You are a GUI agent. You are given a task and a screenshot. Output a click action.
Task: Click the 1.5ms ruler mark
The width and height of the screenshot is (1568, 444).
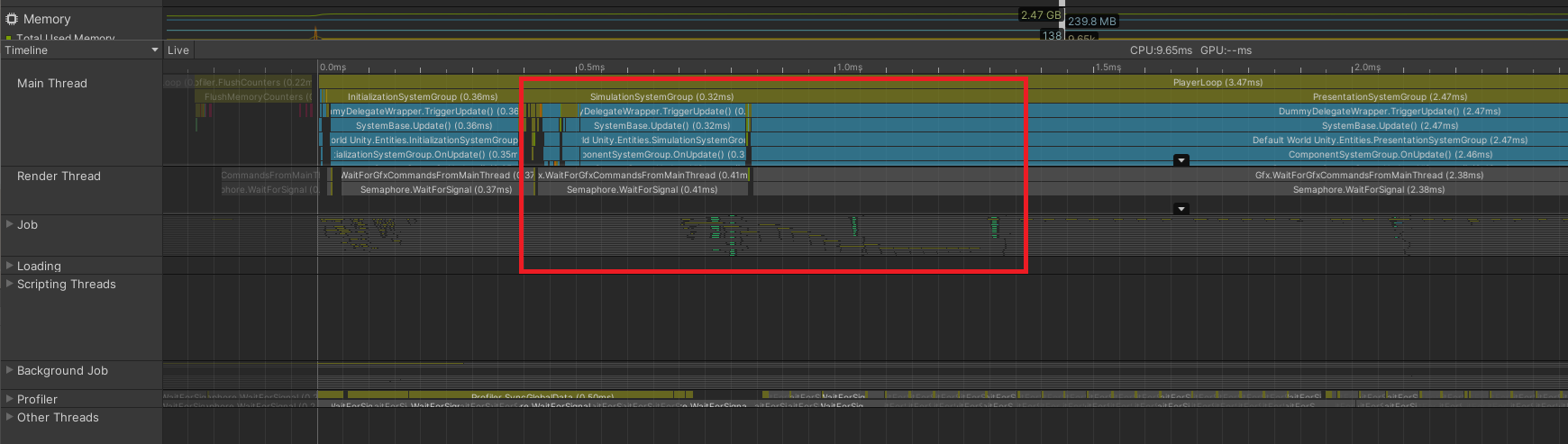point(1108,68)
